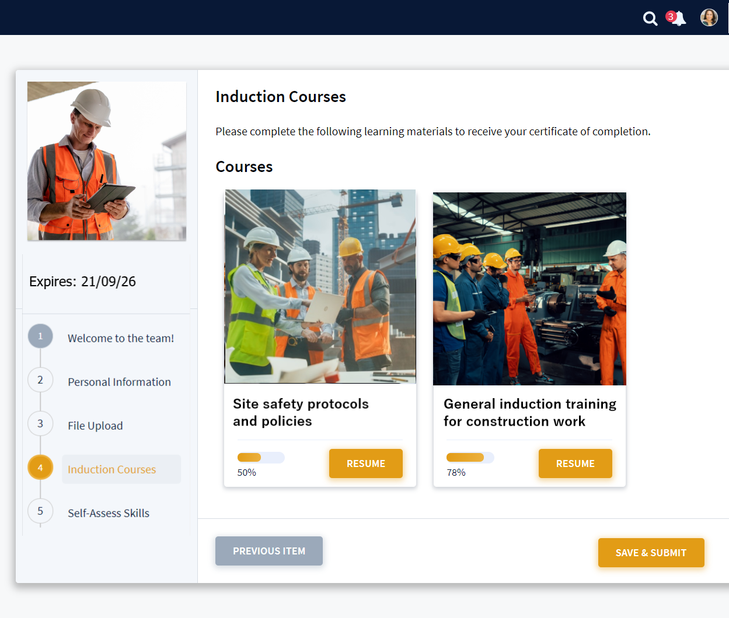Select Induction Courses in sidebar
The height and width of the screenshot is (618, 729).
coord(112,469)
